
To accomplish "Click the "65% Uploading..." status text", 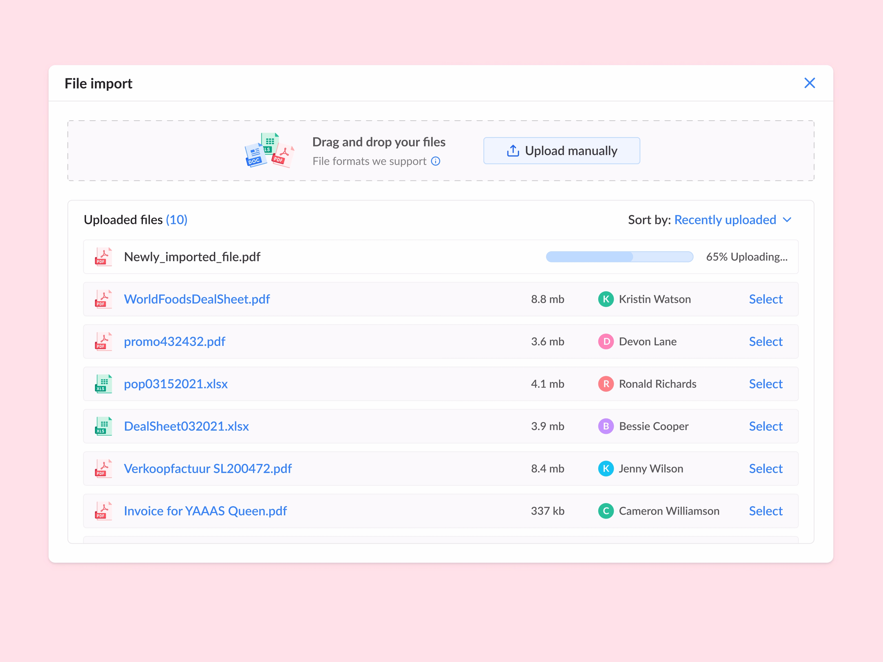I will tap(746, 257).
